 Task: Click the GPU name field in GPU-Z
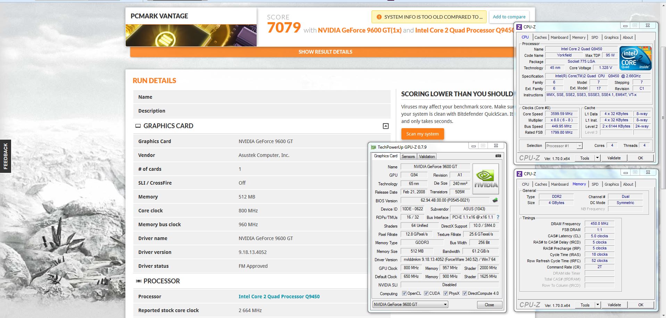click(x=435, y=167)
